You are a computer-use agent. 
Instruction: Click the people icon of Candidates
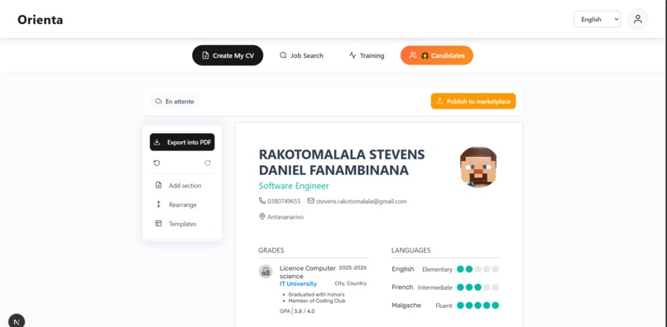(x=413, y=55)
